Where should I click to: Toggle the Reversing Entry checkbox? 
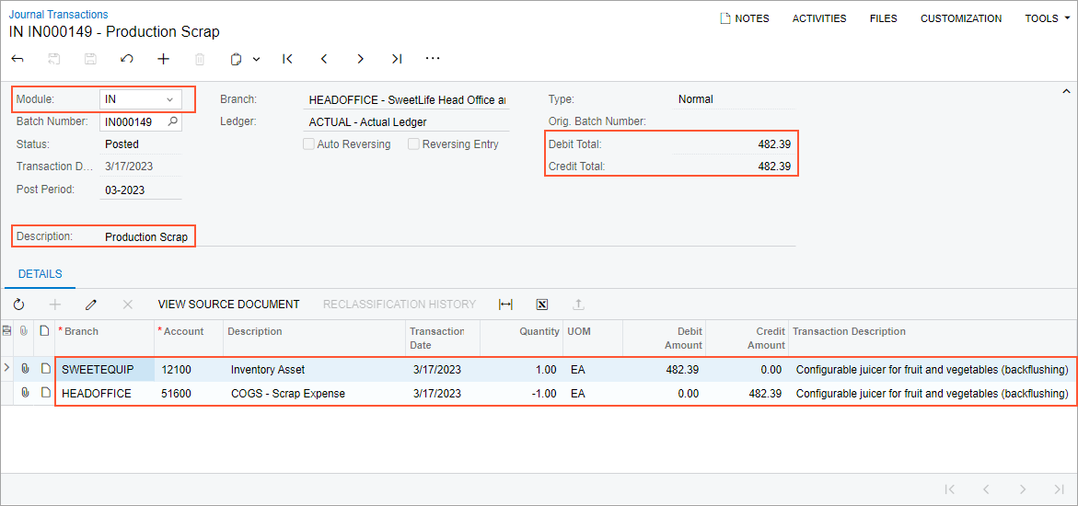414,144
